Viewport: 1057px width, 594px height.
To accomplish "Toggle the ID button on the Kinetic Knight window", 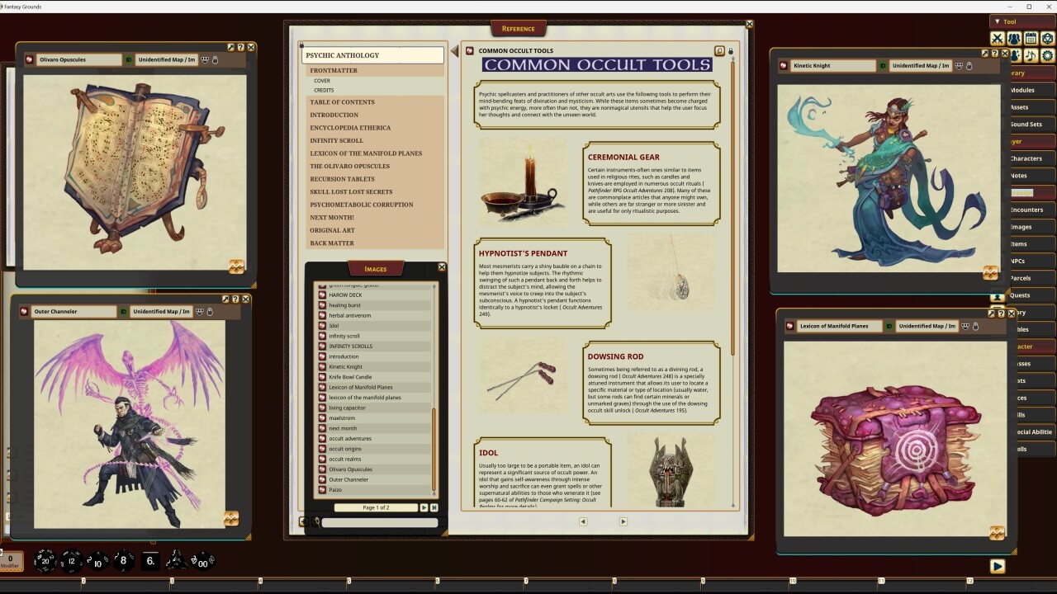I will [881, 65].
